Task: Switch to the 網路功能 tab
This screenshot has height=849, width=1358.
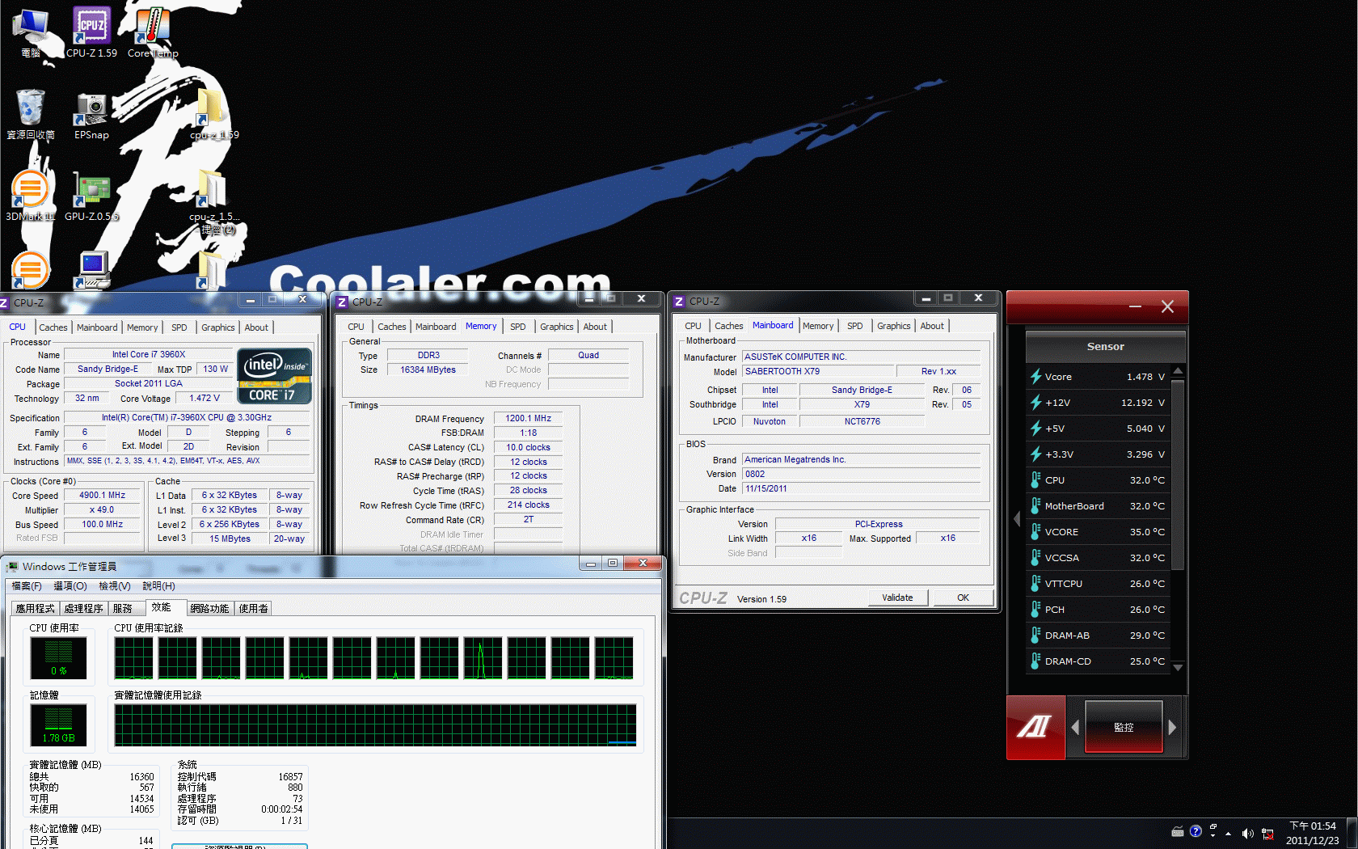Action: tap(210, 608)
